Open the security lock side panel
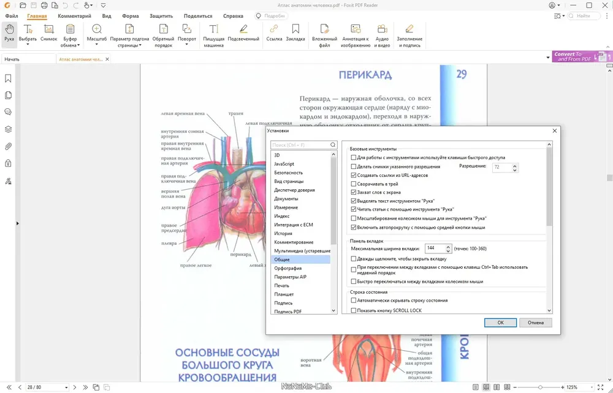 [x=8, y=163]
